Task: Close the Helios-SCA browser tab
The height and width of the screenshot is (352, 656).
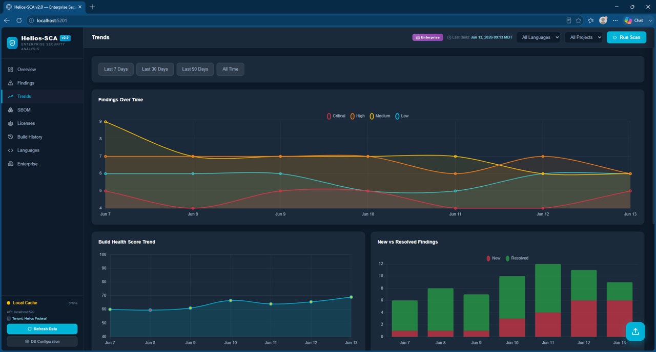Action: pos(80,7)
